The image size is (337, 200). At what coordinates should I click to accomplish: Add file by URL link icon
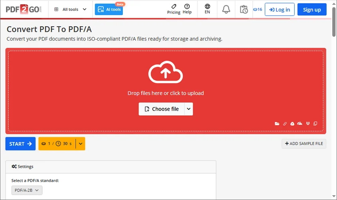285,124
